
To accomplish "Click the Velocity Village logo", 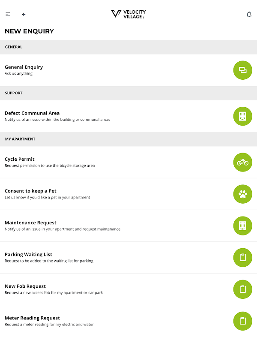I will 128,14.
